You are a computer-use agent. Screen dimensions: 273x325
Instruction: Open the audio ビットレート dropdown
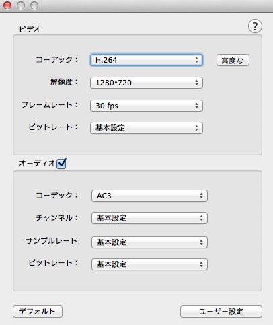[149, 264]
